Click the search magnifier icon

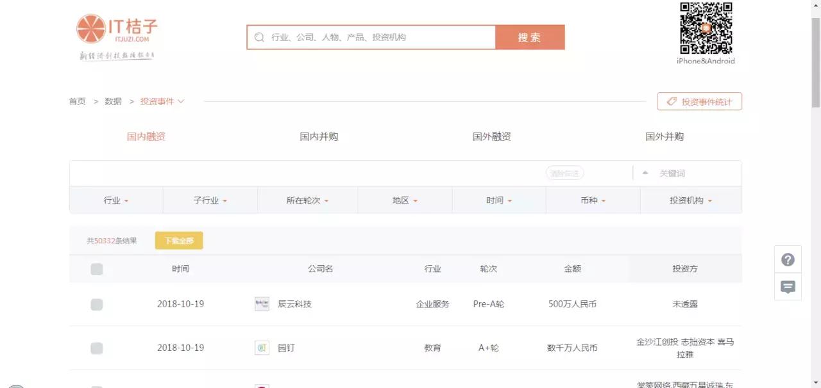(259, 37)
